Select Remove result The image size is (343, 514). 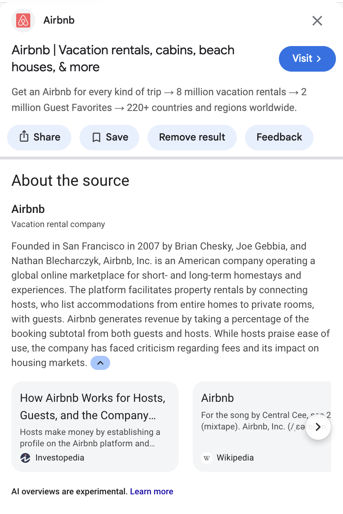[192, 137]
